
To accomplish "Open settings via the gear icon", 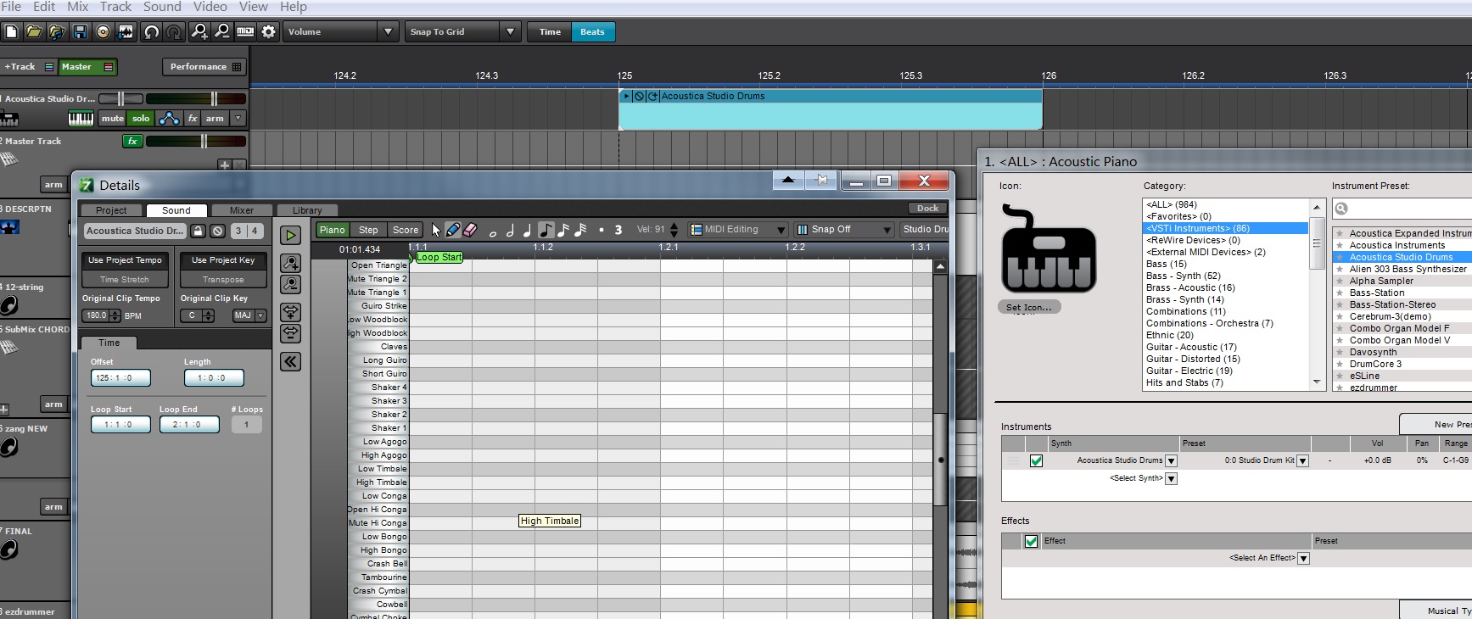I will (268, 32).
